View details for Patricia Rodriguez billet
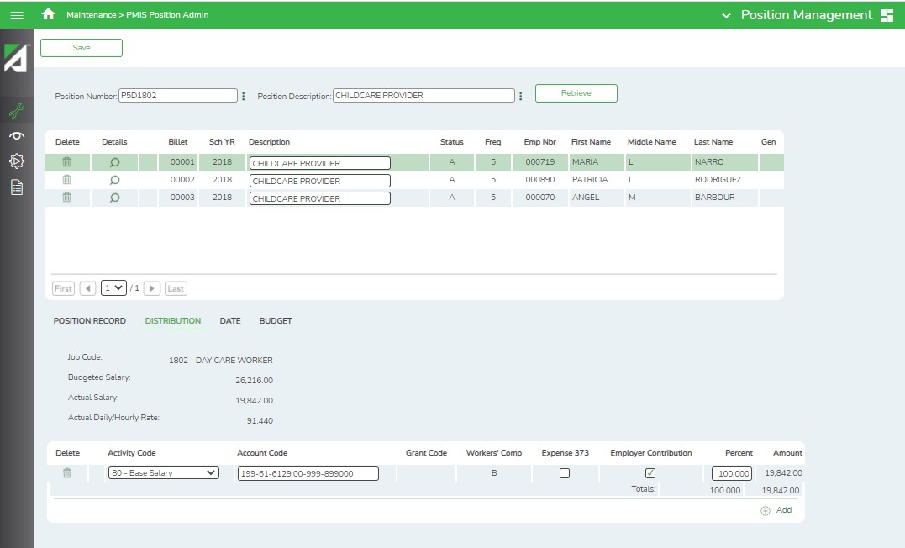The width and height of the screenshot is (905, 548). (115, 180)
